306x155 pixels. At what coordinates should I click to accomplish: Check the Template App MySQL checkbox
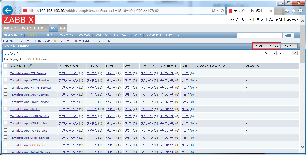click(6, 109)
